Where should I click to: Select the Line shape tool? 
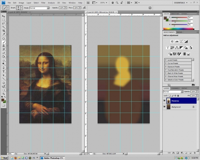pyautogui.click(x=3, y=79)
